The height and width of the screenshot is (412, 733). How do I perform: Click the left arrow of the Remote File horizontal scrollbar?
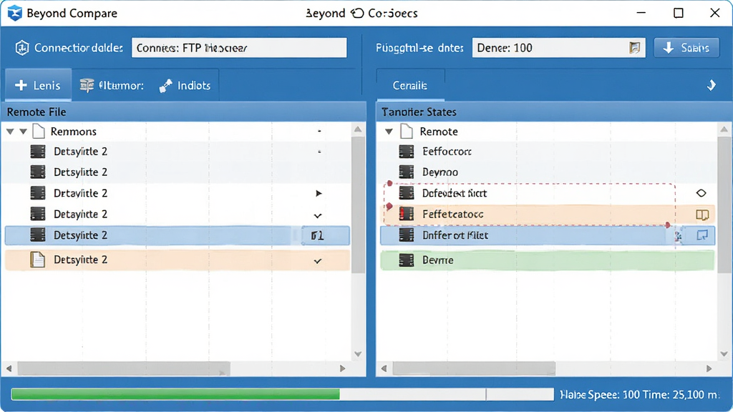coord(9,368)
